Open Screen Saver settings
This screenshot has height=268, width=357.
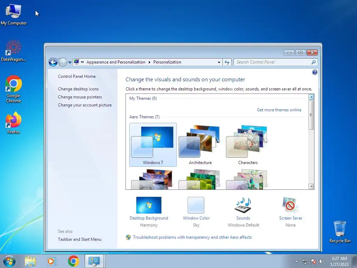[x=291, y=212]
